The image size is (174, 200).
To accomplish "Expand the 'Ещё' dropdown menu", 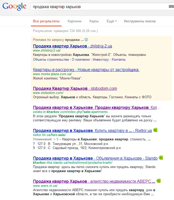I will point(112,21).
